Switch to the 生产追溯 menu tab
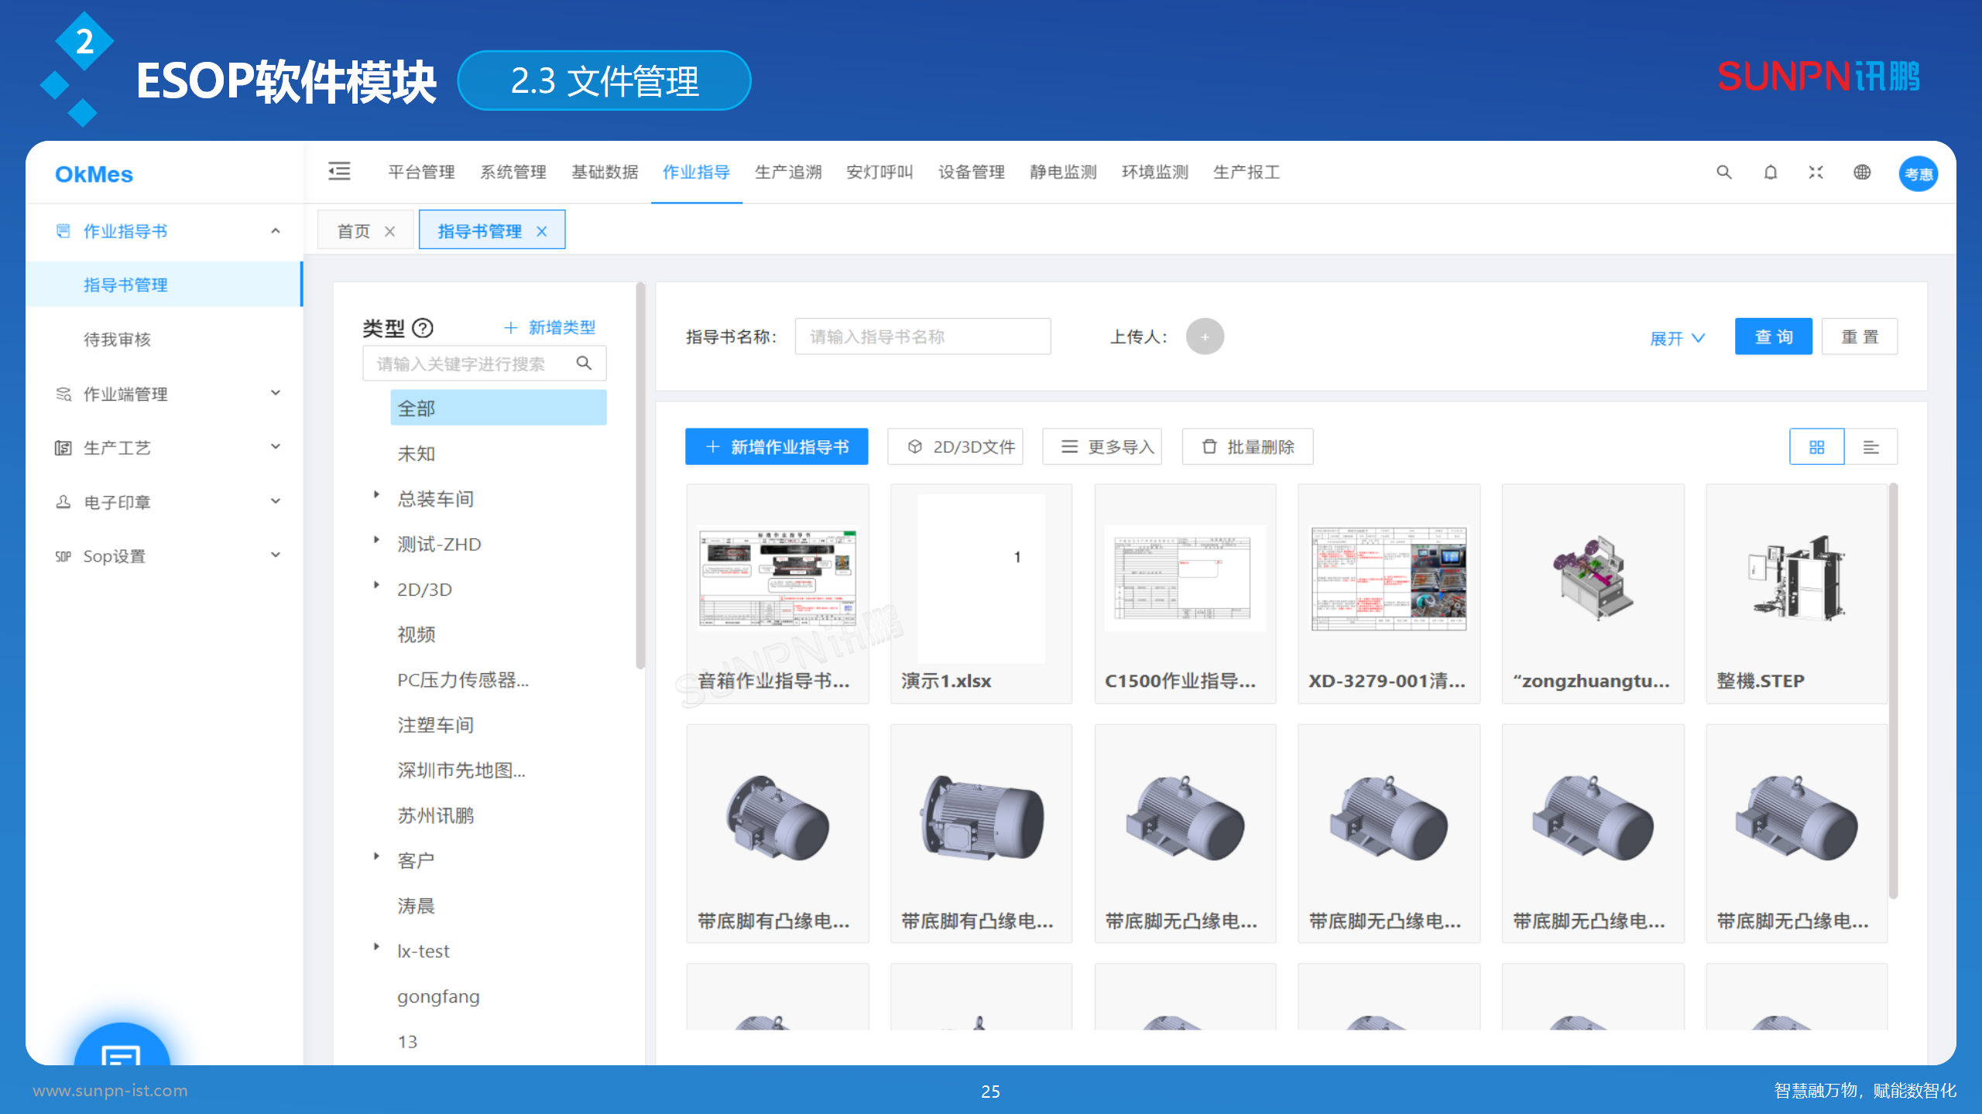This screenshot has width=1982, height=1114. click(788, 173)
